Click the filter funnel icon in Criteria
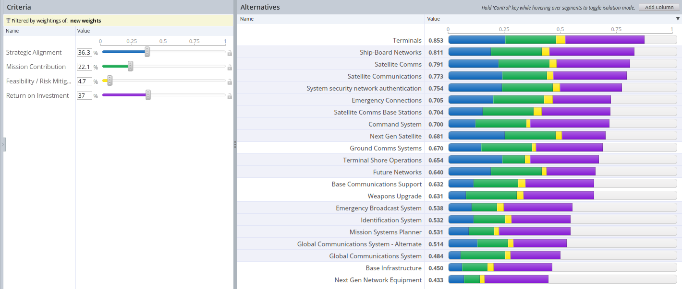The image size is (682, 289). (8, 21)
